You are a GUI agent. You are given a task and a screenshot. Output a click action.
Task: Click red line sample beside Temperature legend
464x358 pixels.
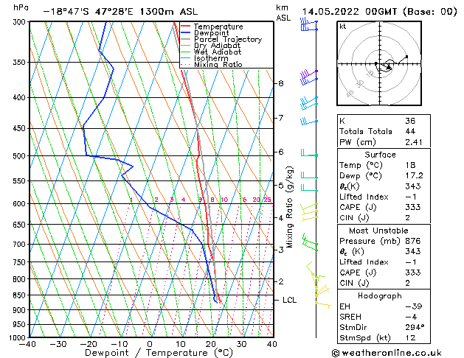pos(186,27)
